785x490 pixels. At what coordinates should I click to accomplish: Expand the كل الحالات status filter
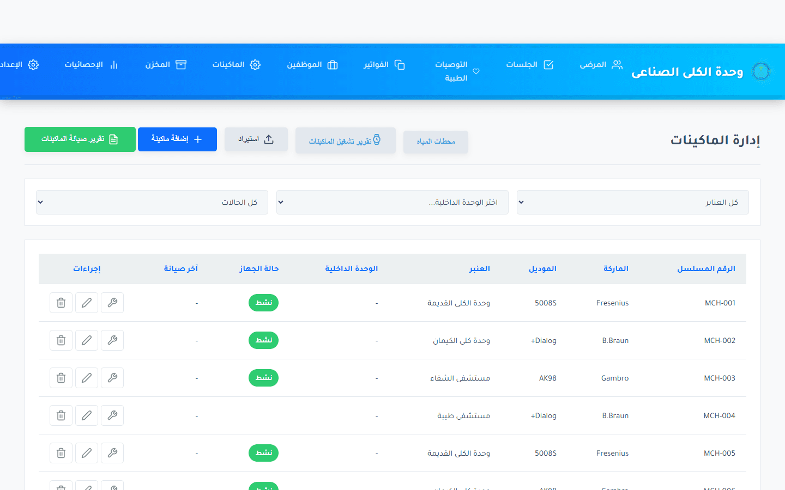pos(152,203)
